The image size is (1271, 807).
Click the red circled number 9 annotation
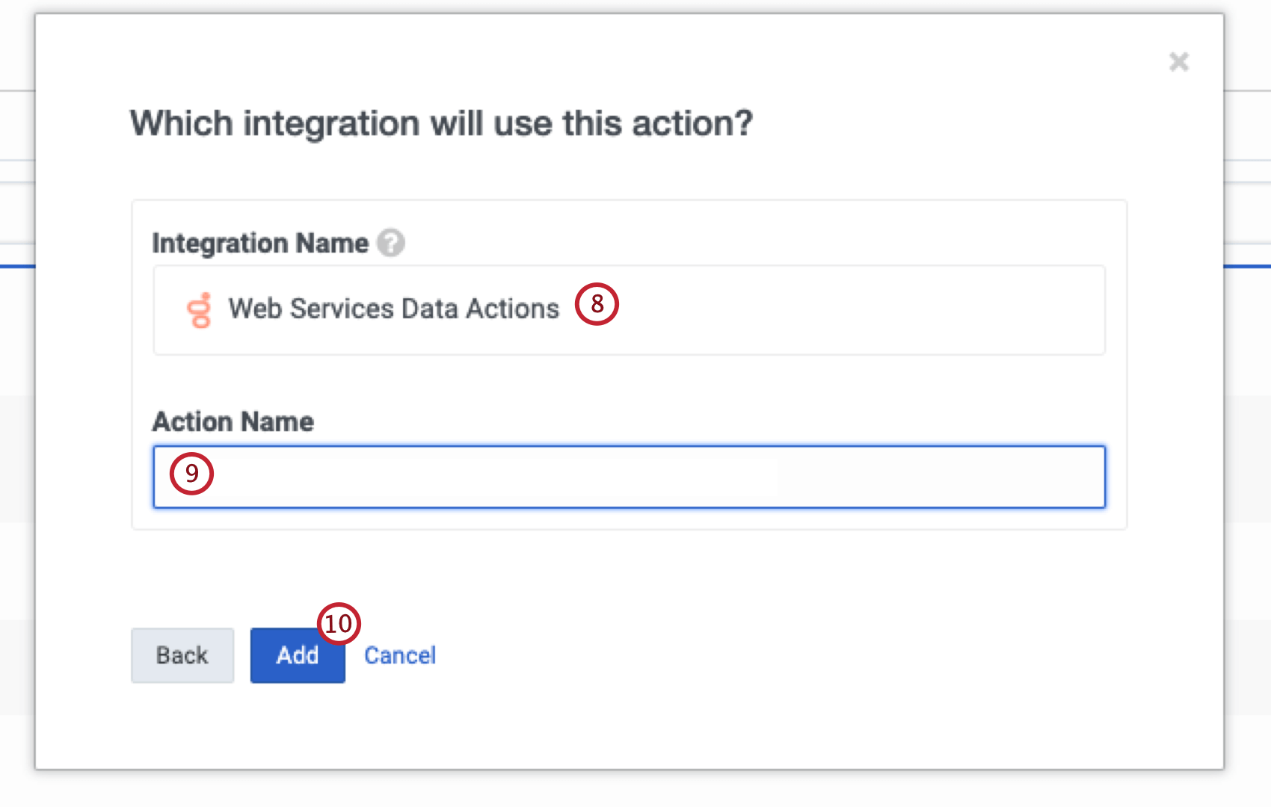tap(192, 474)
